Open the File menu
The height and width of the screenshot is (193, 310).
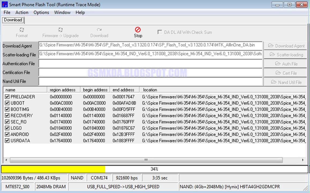tap(7, 12)
